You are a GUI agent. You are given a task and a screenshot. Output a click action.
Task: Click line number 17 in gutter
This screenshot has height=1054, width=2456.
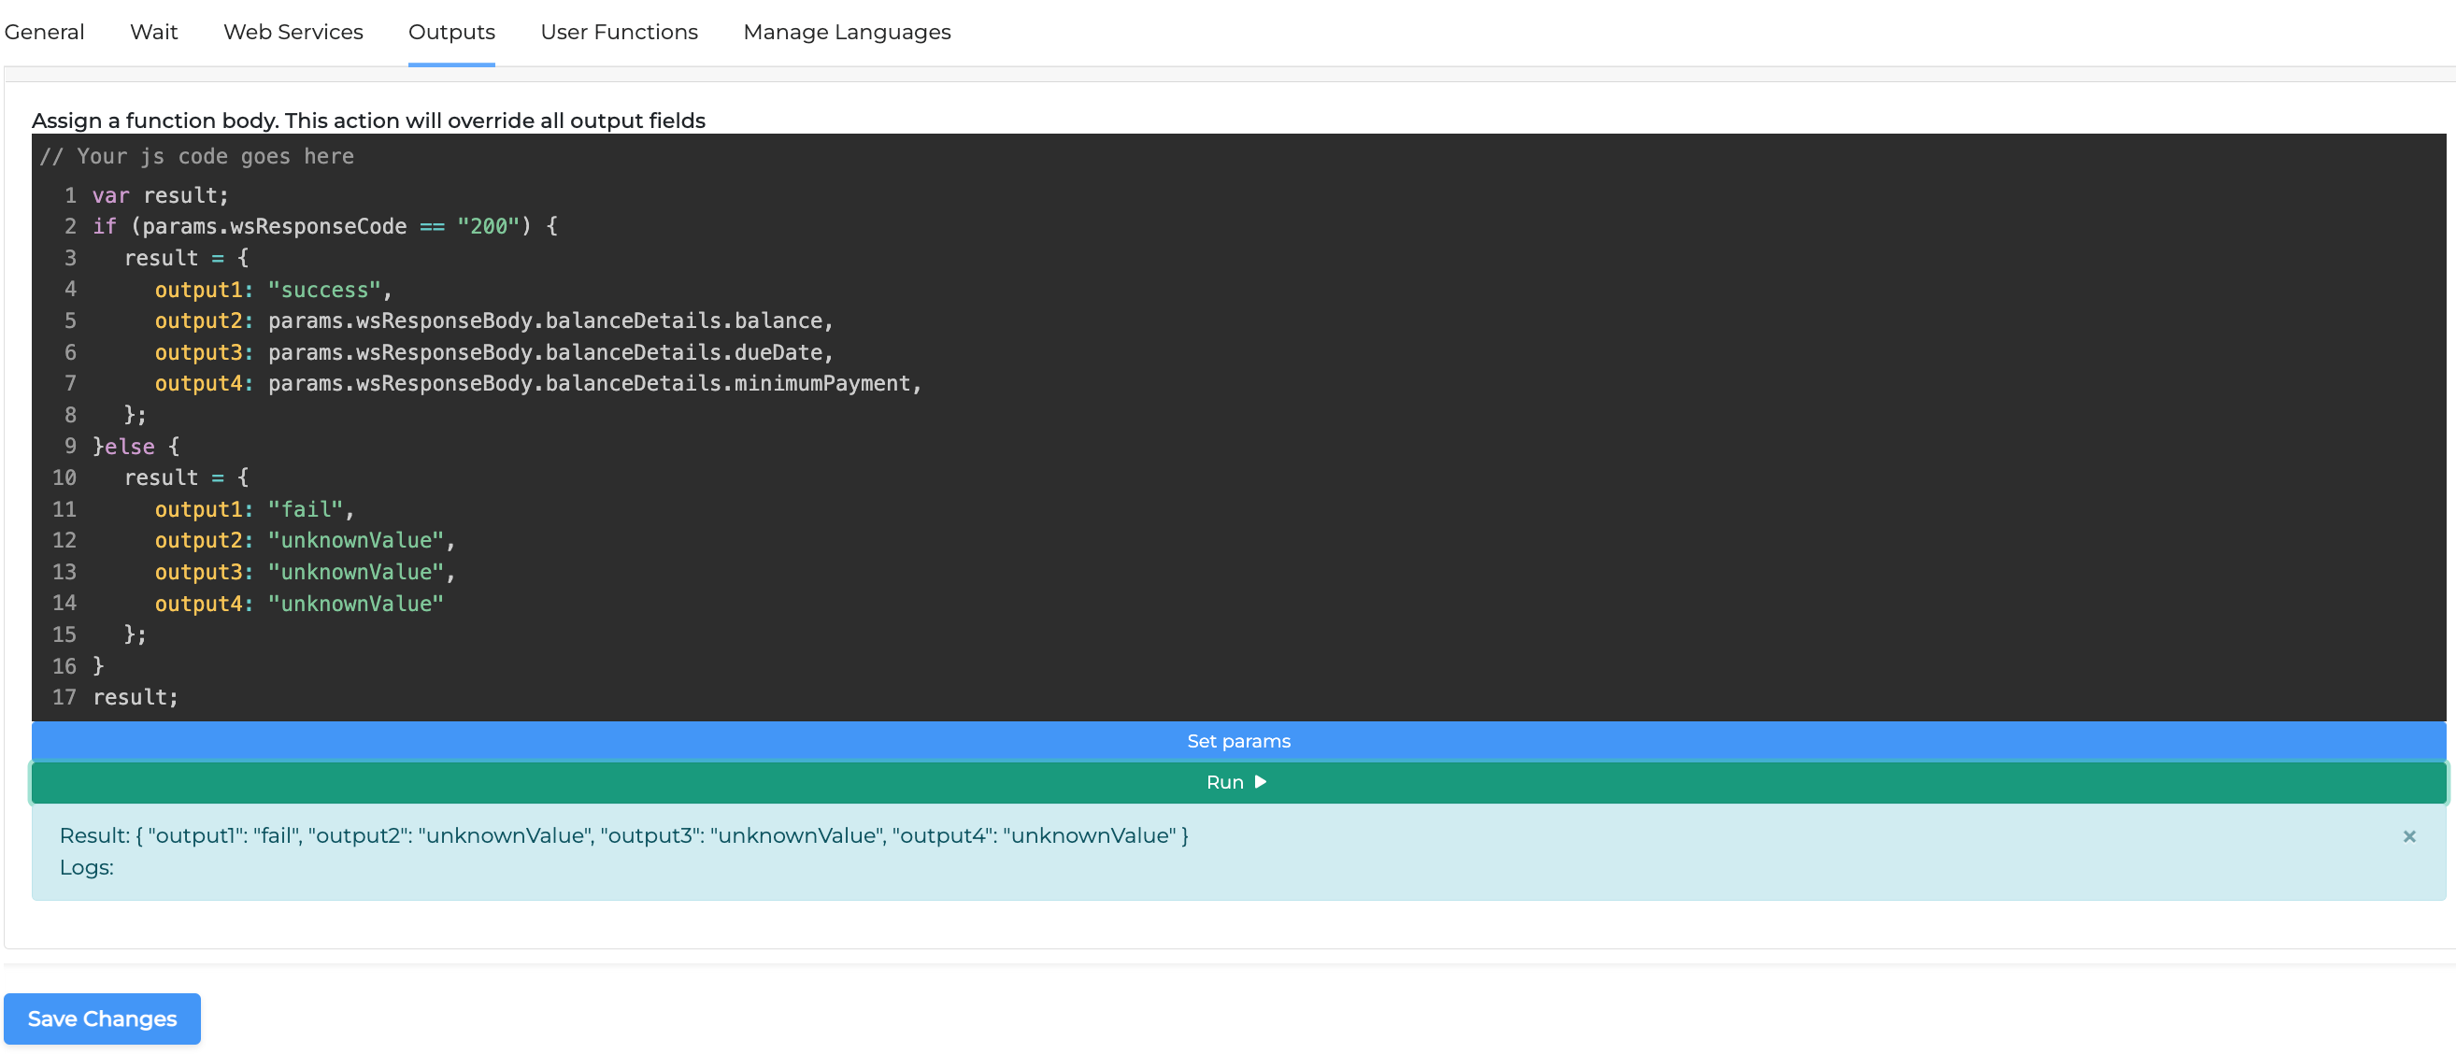point(64,697)
